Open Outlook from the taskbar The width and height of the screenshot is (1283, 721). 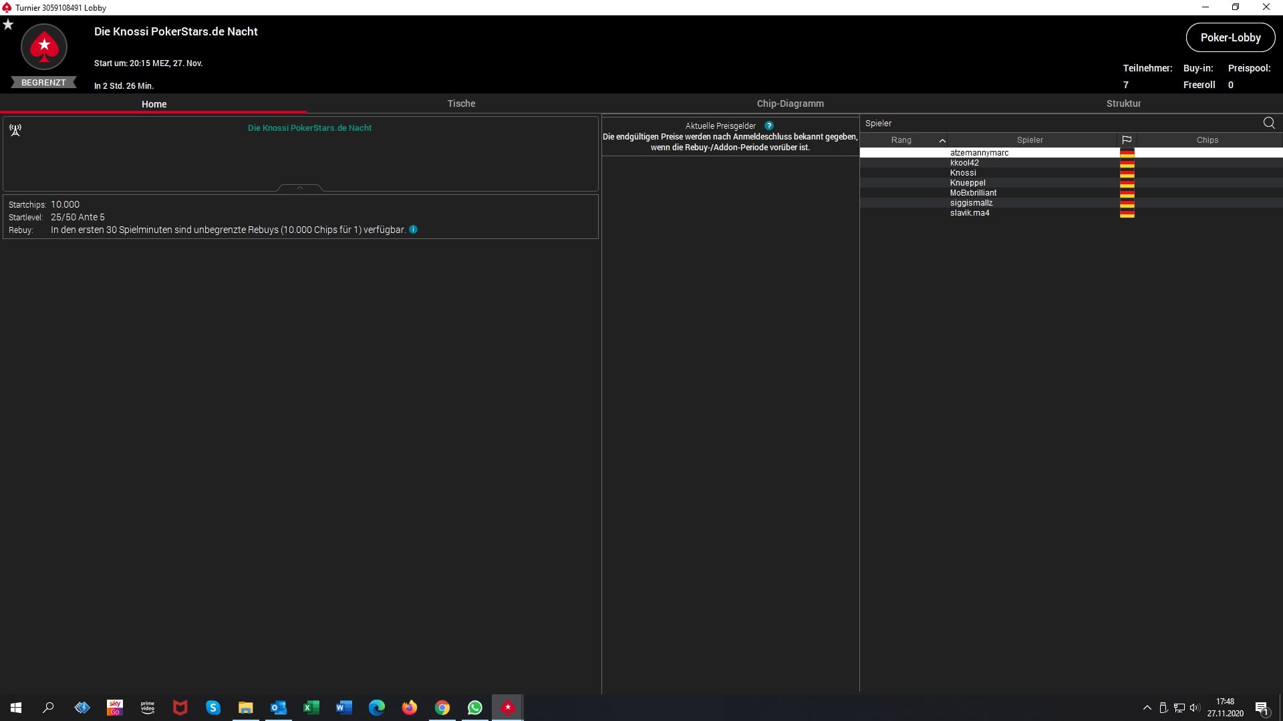click(279, 708)
